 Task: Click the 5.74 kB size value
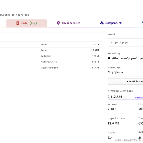click(96, 68)
